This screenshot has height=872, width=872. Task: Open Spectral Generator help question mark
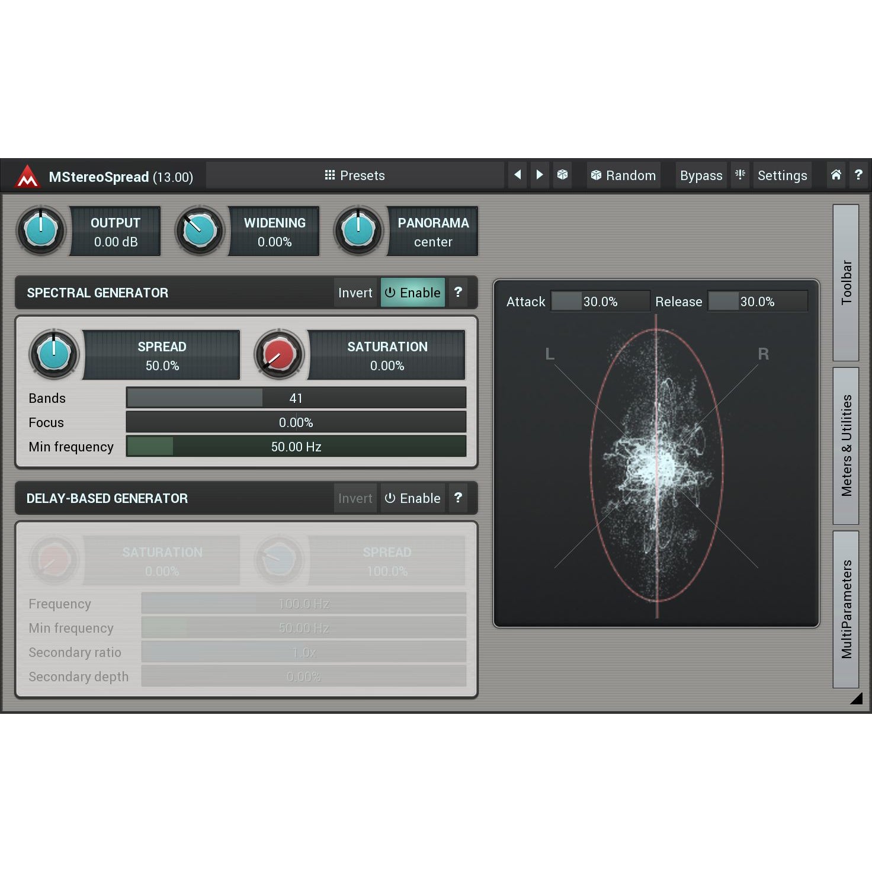(x=458, y=292)
